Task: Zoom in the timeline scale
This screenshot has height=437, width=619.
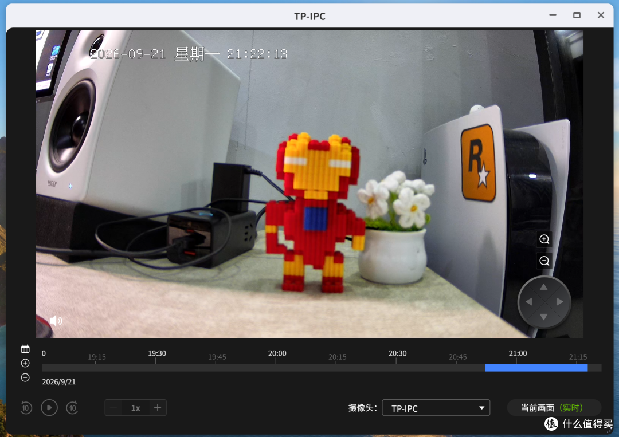Action: 25,363
